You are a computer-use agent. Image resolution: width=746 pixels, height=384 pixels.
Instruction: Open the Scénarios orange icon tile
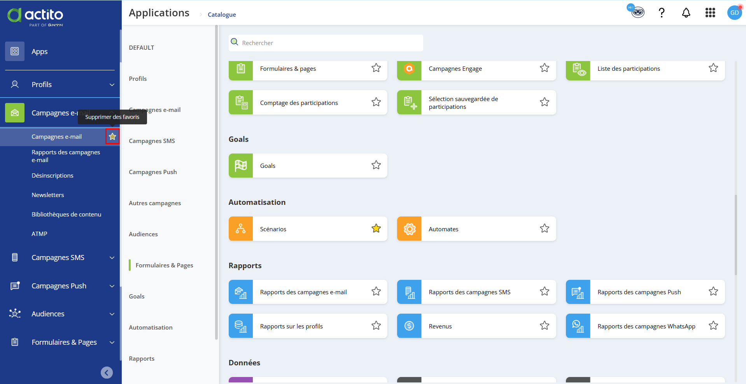point(241,229)
